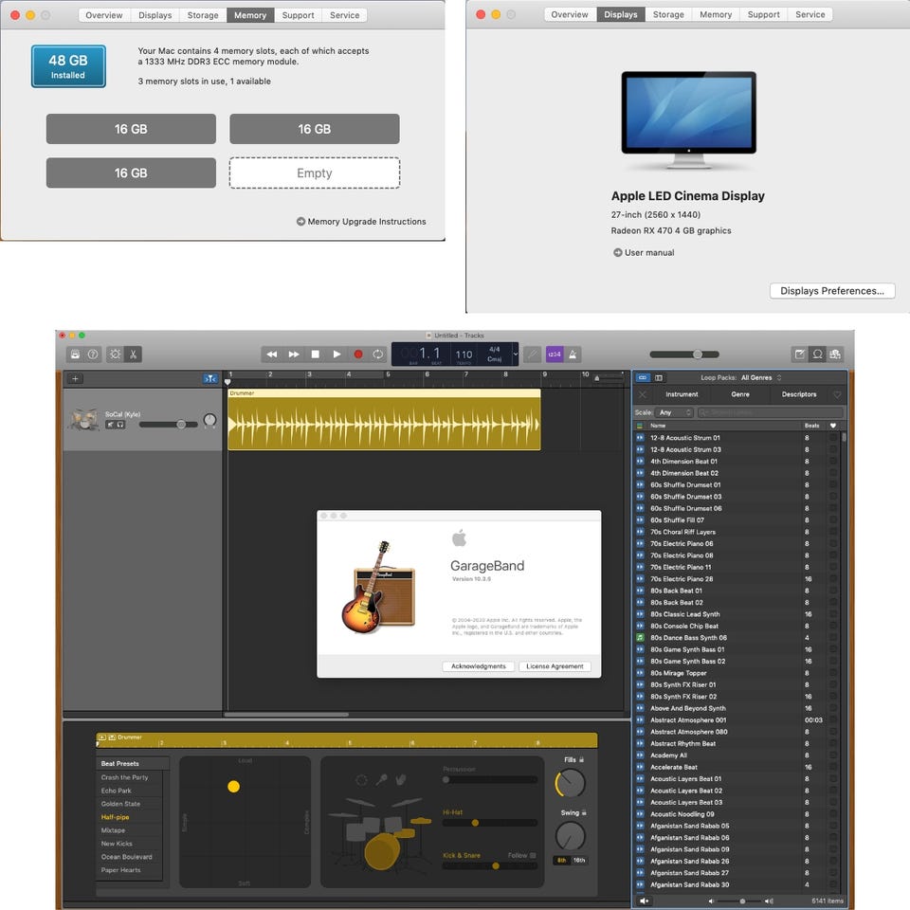Image resolution: width=910 pixels, height=910 pixels.
Task: Open the Note Pad icon
Action: click(800, 354)
